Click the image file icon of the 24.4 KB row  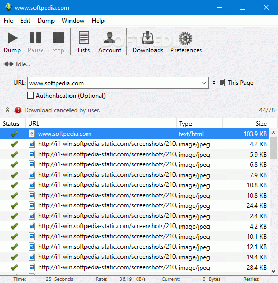[32, 205]
